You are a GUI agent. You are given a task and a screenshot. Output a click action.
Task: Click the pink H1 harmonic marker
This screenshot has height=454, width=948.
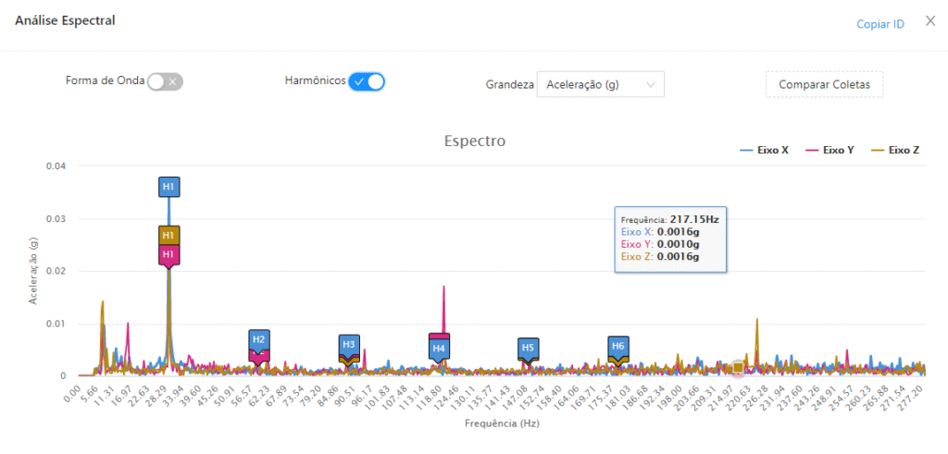point(168,254)
